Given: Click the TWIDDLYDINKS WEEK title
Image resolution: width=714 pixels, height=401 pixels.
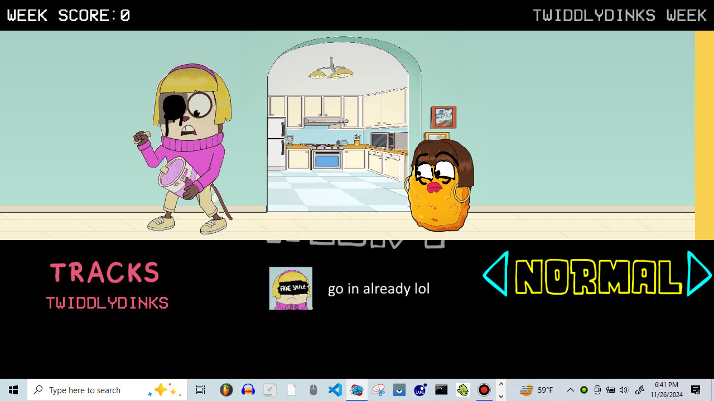Looking at the screenshot, I should (x=620, y=16).
